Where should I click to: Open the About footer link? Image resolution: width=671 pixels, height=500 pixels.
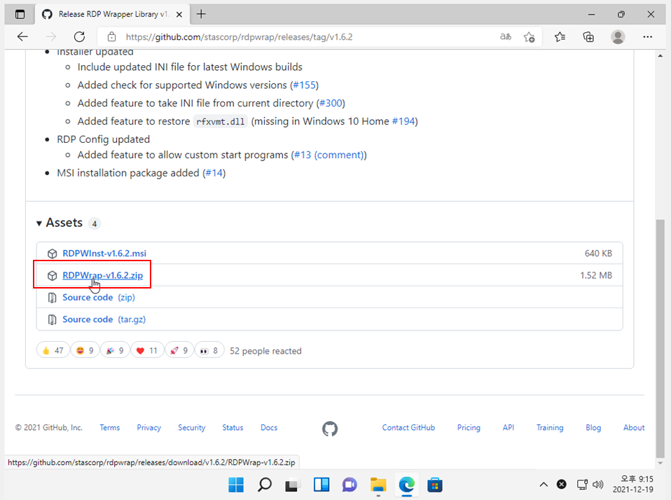point(634,427)
